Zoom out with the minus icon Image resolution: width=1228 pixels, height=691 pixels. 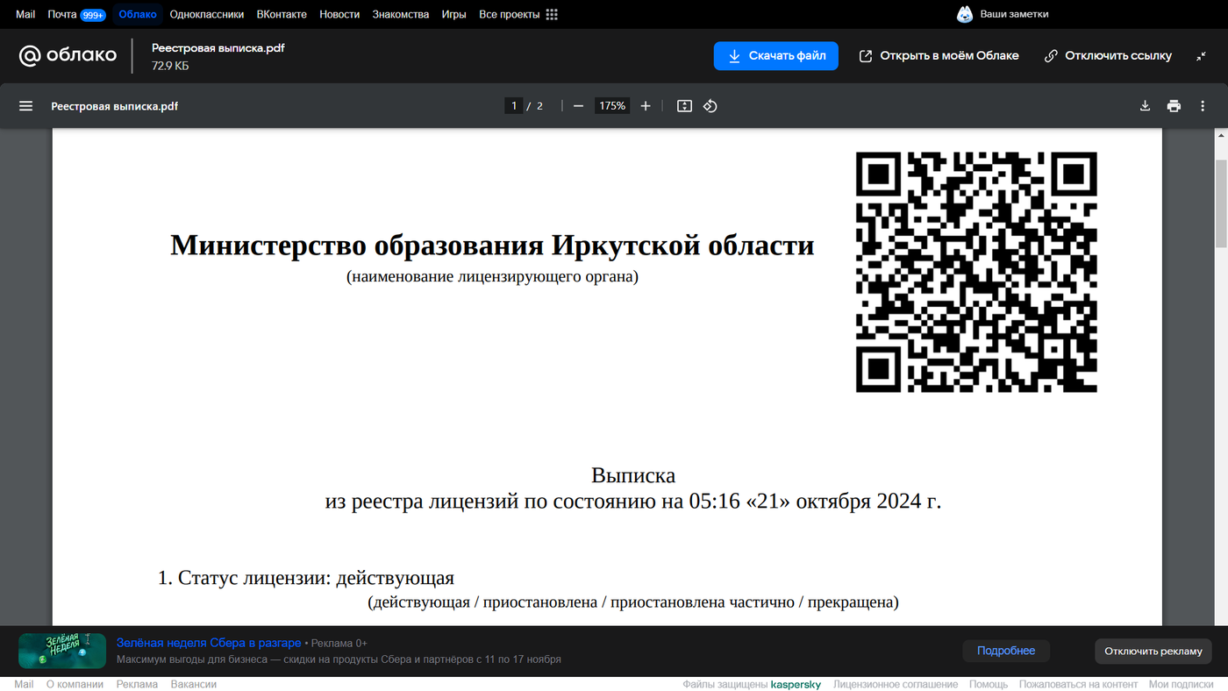pos(578,106)
